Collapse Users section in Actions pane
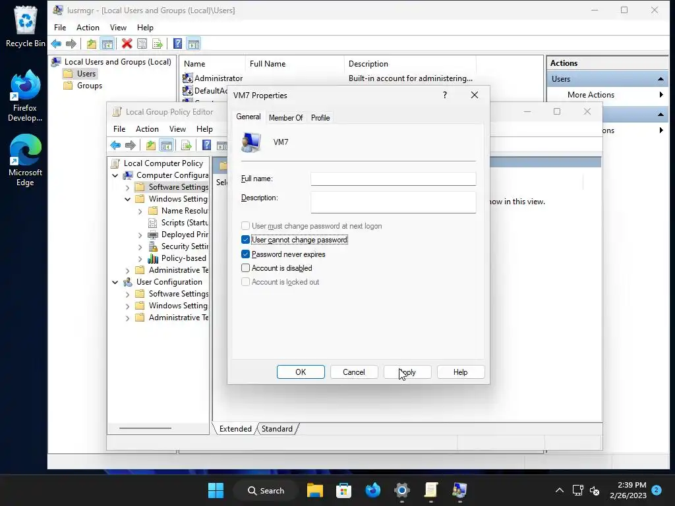Viewport: 675px width, 506px height. [x=660, y=79]
